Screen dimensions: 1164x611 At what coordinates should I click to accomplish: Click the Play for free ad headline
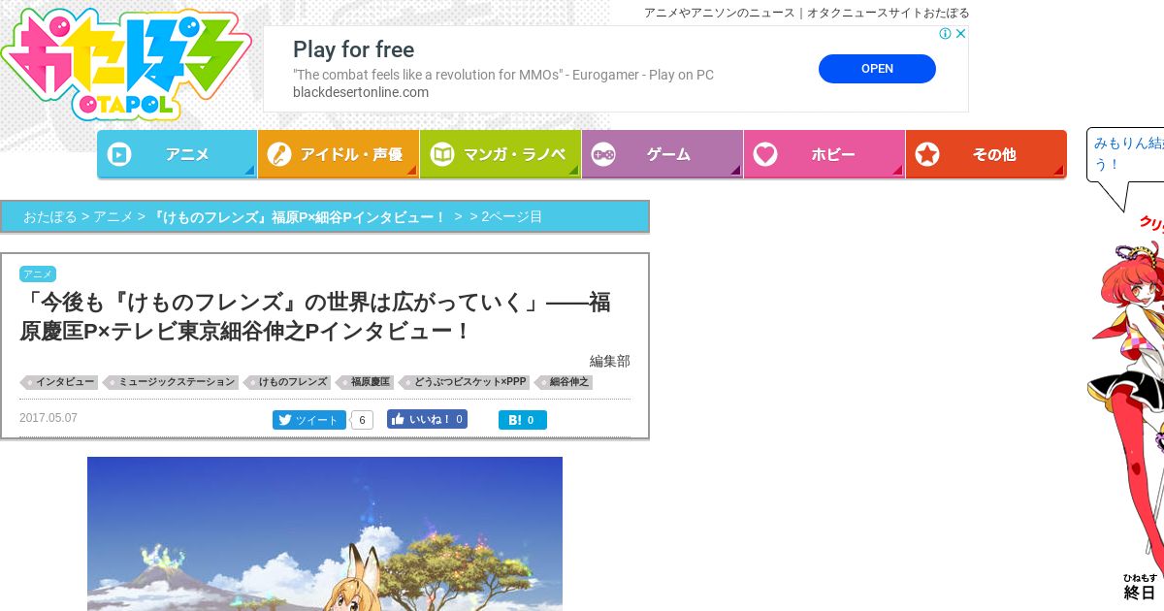[x=353, y=49]
